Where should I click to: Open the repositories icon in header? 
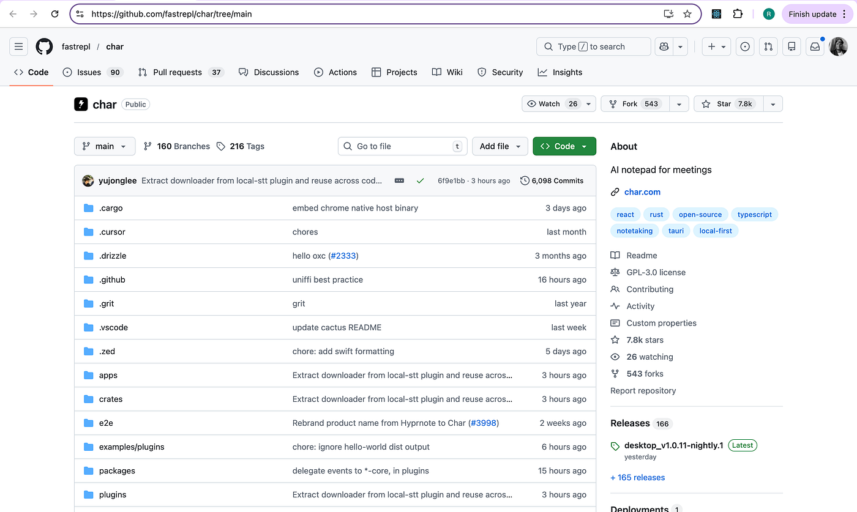tap(792, 46)
